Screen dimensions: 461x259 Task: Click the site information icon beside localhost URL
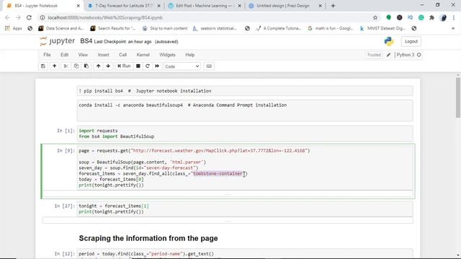(x=42, y=17)
